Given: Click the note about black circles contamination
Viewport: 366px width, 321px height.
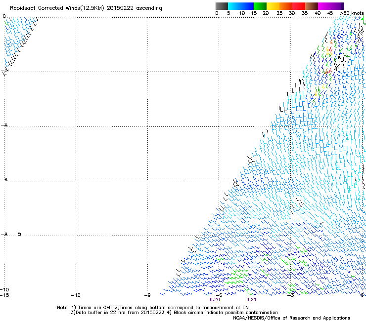Looking at the screenshot, I should [222, 313].
